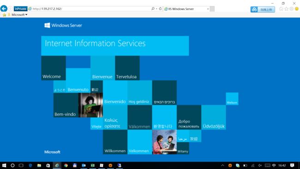The width and height of the screenshot is (300, 169).
Task: Click the Witamy tile
Action: (x=183, y=148)
